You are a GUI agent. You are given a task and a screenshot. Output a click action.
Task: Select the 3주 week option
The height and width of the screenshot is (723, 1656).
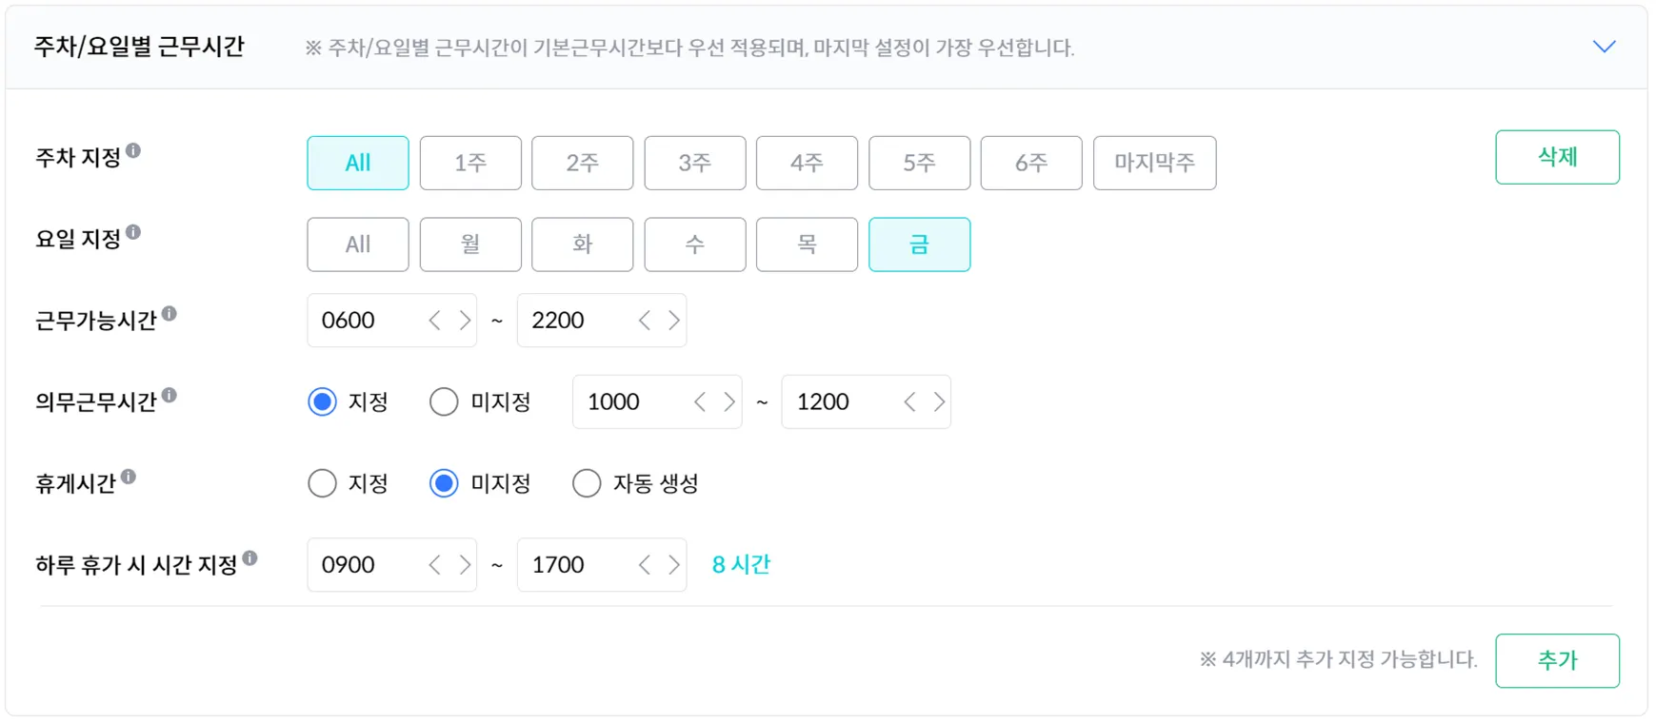click(x=694, y=163)
